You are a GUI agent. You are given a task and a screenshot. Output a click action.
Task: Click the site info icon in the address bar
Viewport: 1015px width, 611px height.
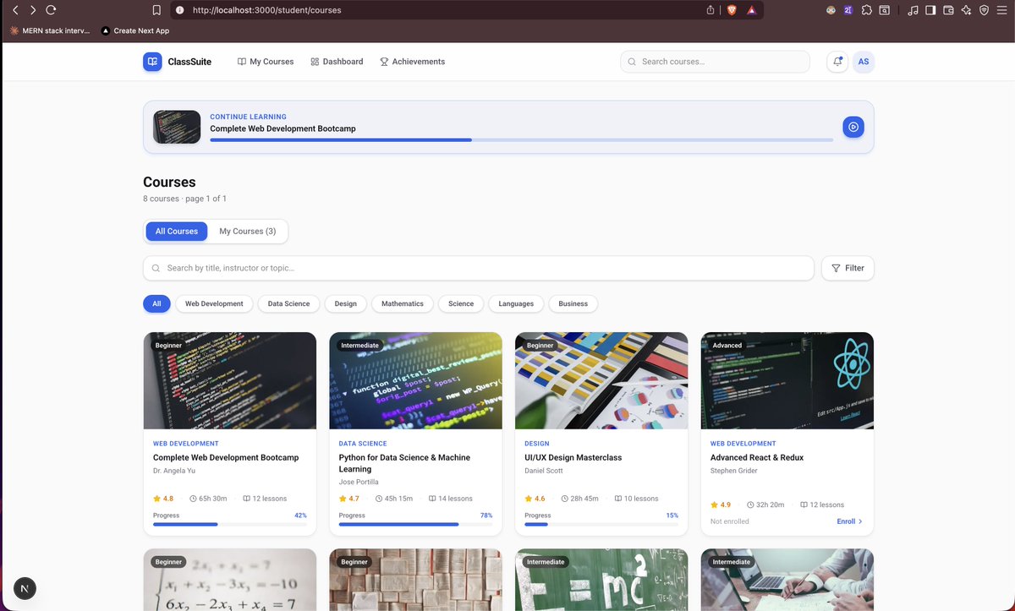[179, 10]
